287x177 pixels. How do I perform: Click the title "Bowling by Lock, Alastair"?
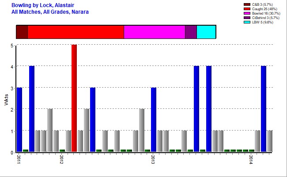(x=43, y=5)
